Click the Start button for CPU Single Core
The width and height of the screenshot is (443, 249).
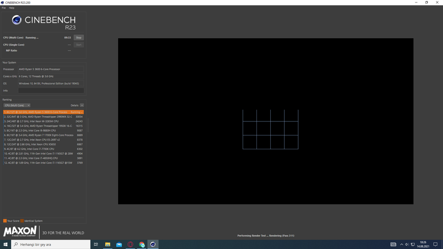point(79,45)
